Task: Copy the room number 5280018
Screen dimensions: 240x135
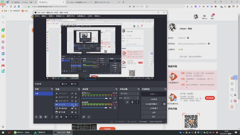Action: [x=188, y=38]
